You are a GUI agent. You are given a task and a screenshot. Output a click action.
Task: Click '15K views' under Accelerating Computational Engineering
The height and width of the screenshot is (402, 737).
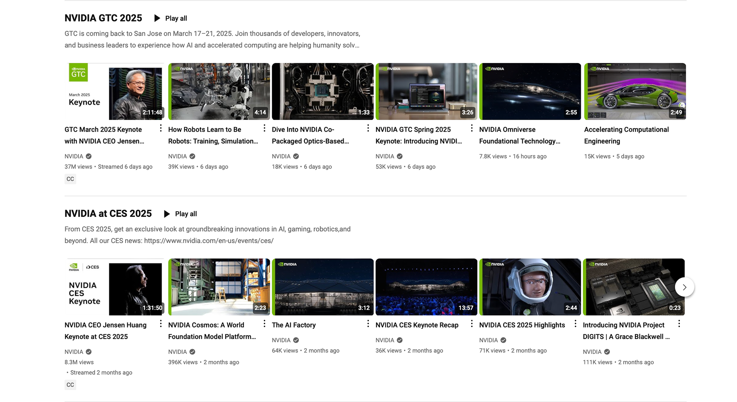597,156
